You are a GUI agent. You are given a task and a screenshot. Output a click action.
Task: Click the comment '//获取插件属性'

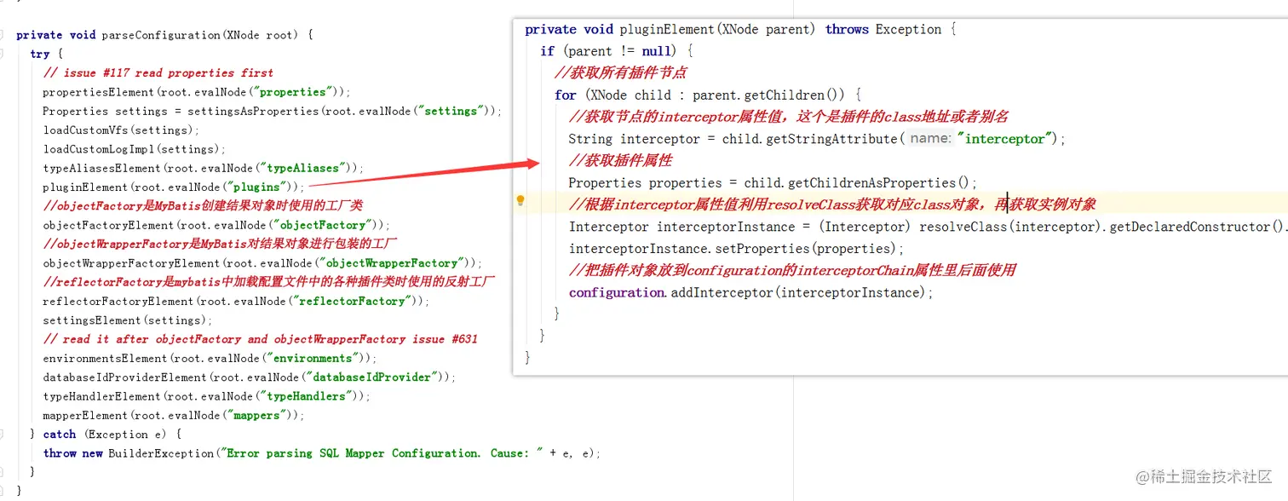(x=620, y=160)
